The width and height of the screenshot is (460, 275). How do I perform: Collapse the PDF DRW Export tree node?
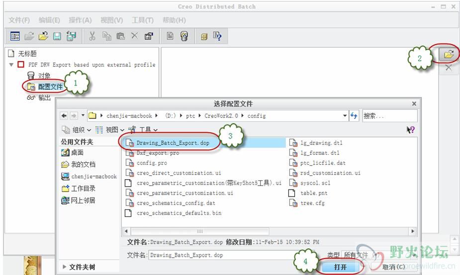[11, 65]
